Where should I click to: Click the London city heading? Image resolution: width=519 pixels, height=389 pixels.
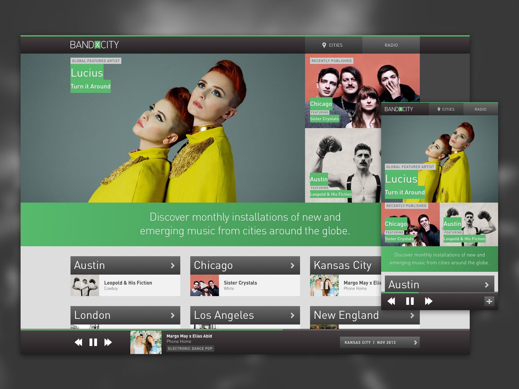pyautogui.click(x=92, y=315)
